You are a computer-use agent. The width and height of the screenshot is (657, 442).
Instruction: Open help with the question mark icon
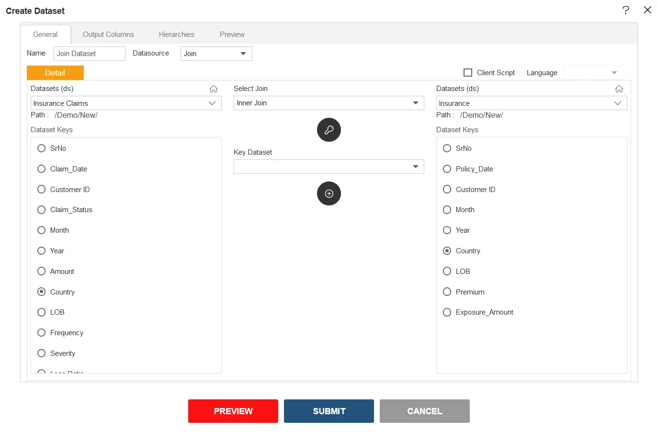tap(626, 10)
